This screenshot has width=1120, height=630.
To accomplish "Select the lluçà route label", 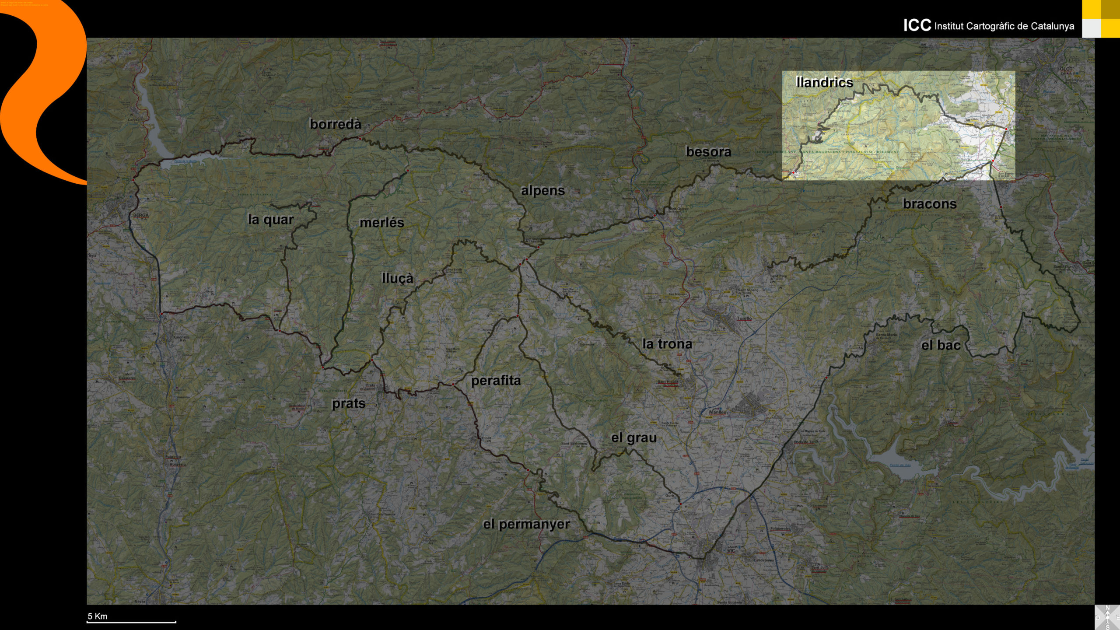I will point(397,278).
